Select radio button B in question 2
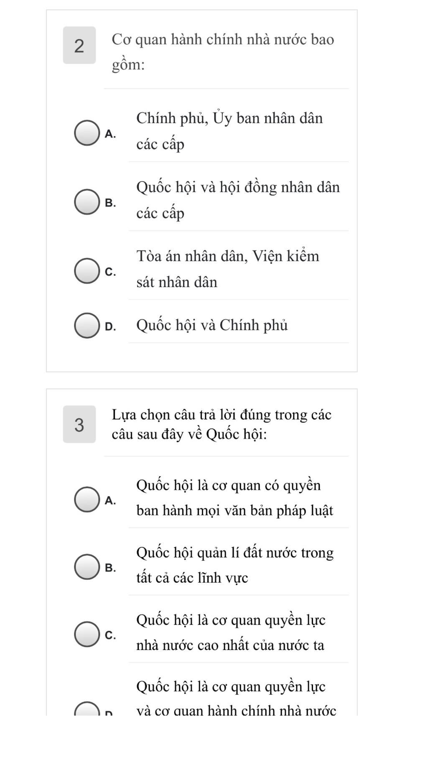The width and height of the screenshot is (428, 765). (x=87, y=202)
